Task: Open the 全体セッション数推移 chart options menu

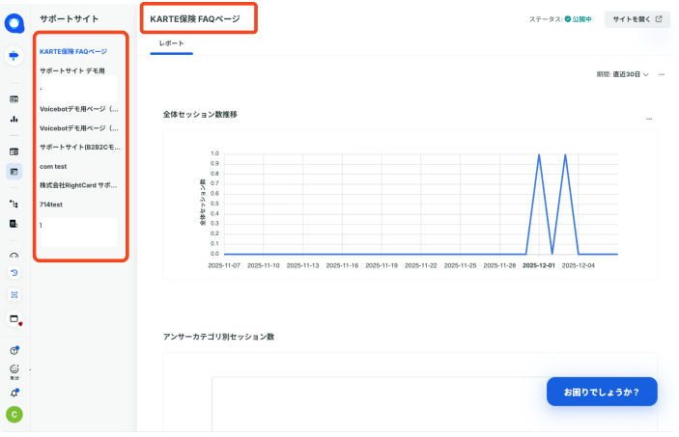Action: 649,119
